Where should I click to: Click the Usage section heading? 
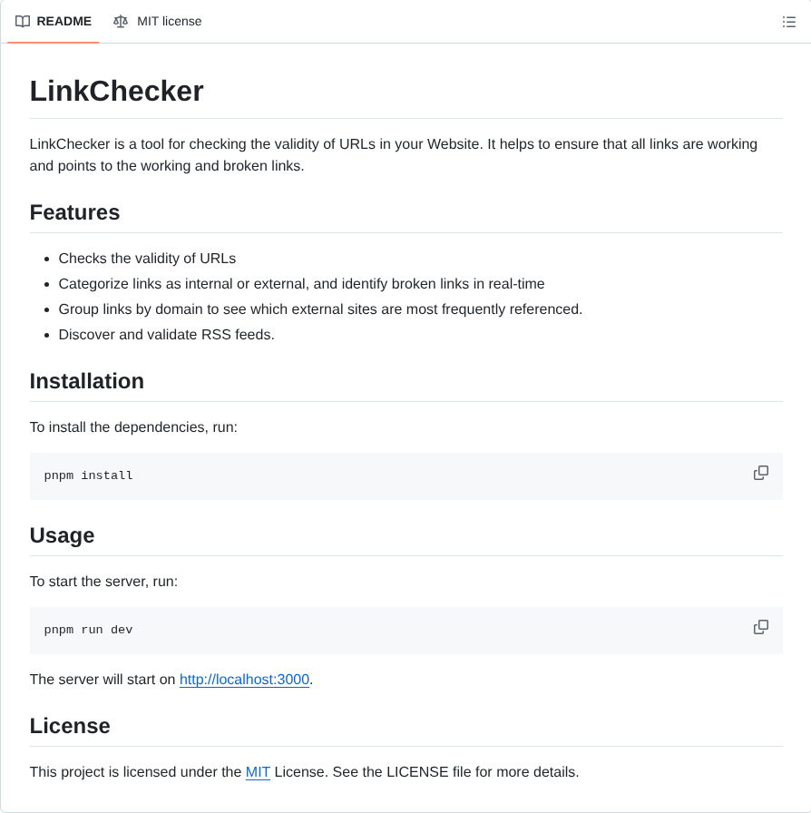[x=62, y=535]
